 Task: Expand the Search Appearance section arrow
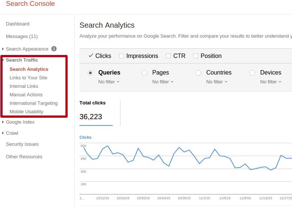click(x=3, y=49)
